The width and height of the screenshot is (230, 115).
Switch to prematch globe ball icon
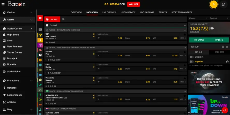click(63, 19)
